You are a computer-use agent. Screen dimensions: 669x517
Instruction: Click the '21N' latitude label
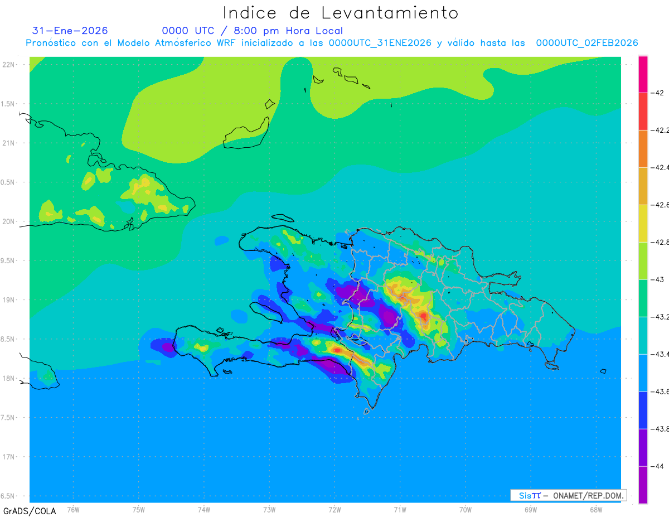[x=9, y=143]
